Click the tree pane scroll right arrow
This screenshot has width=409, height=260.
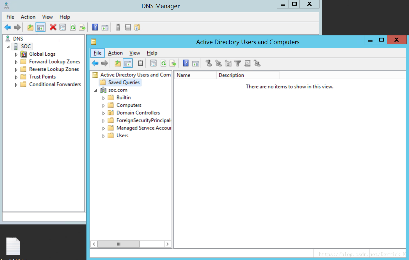(x=168, y=244)
